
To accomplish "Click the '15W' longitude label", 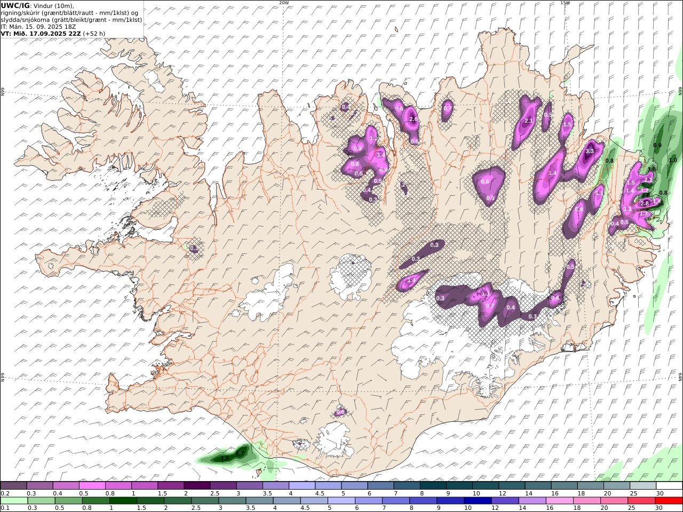I will (x=565, y=3).
